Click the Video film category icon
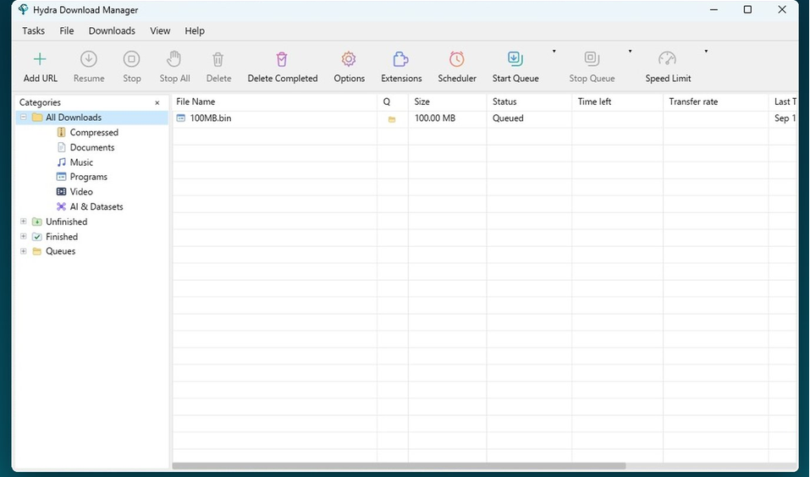This screenshot has width=810, height=477. [x=61, y=191]
